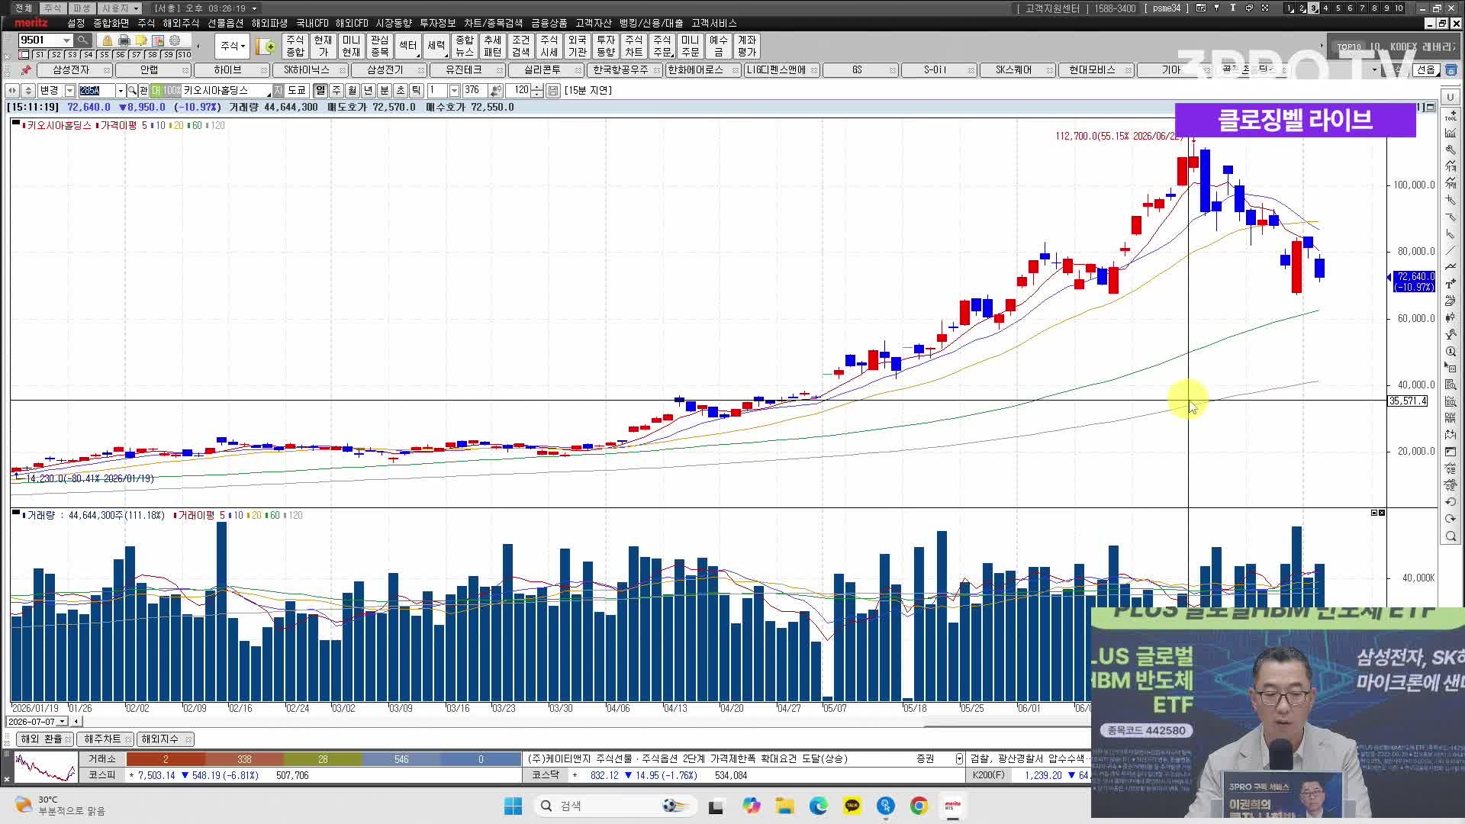The height and width of the screenshot is (824, 1465).
Task: Expand the 변경 dropdown arrow
Action: 69,90
